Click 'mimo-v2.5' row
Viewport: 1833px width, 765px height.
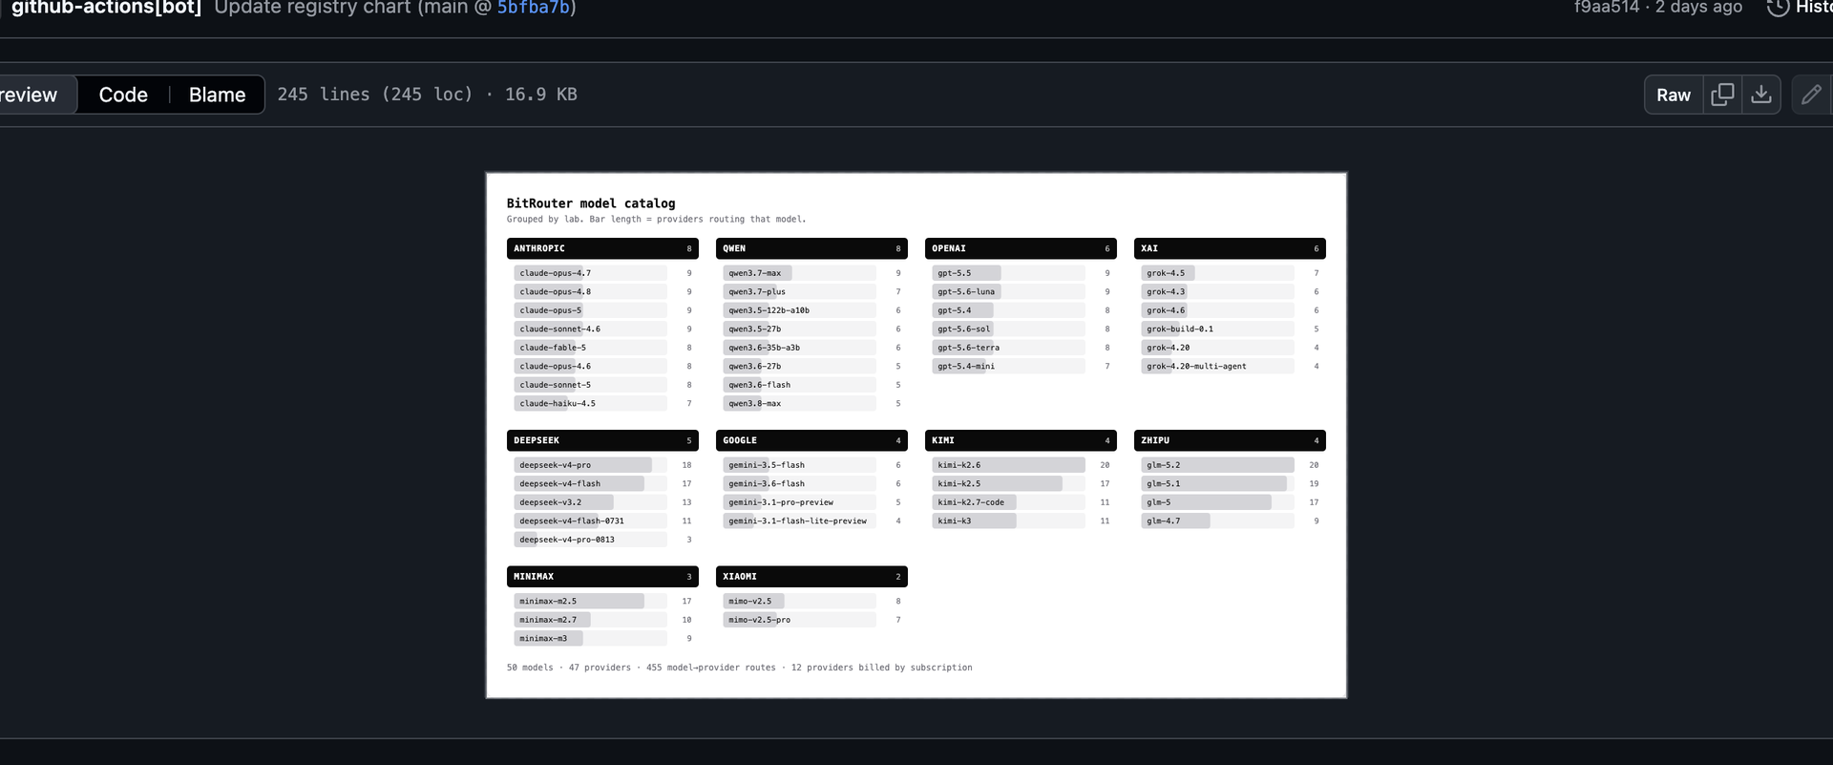pos(811,601)
